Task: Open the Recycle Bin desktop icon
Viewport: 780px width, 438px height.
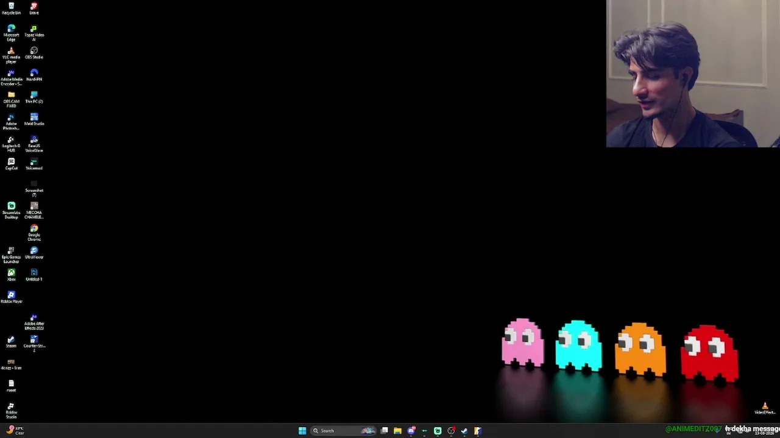Action: (11, 9)
